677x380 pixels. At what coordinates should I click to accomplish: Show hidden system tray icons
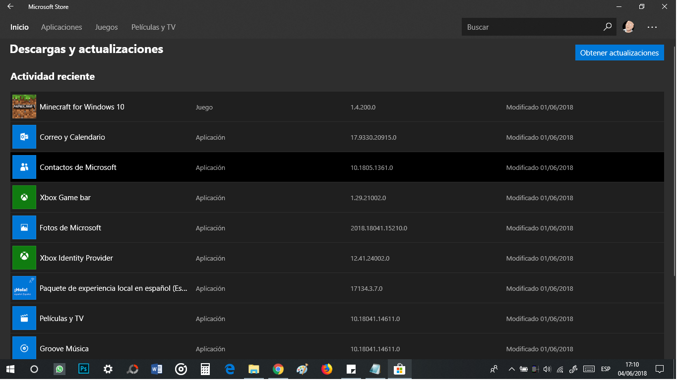[512, 369]
